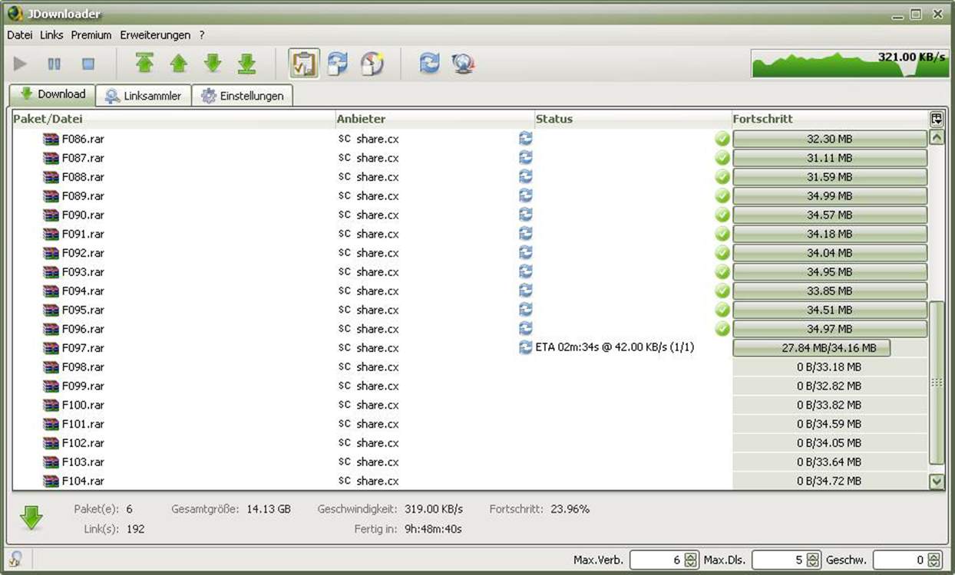Click the large green download arrow in footer
This screenshot has width=955, height=575.
31,517
